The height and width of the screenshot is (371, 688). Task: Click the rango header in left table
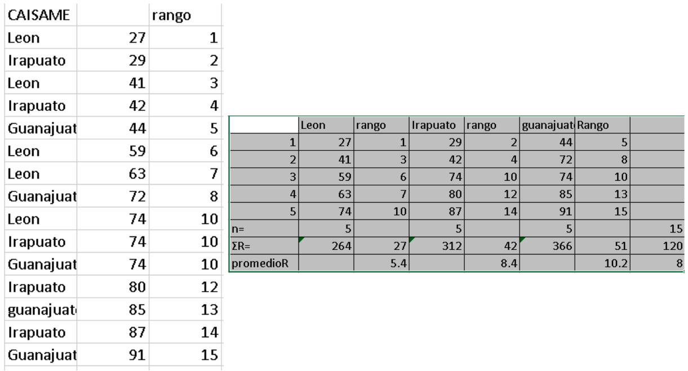[x=185, y=16]
